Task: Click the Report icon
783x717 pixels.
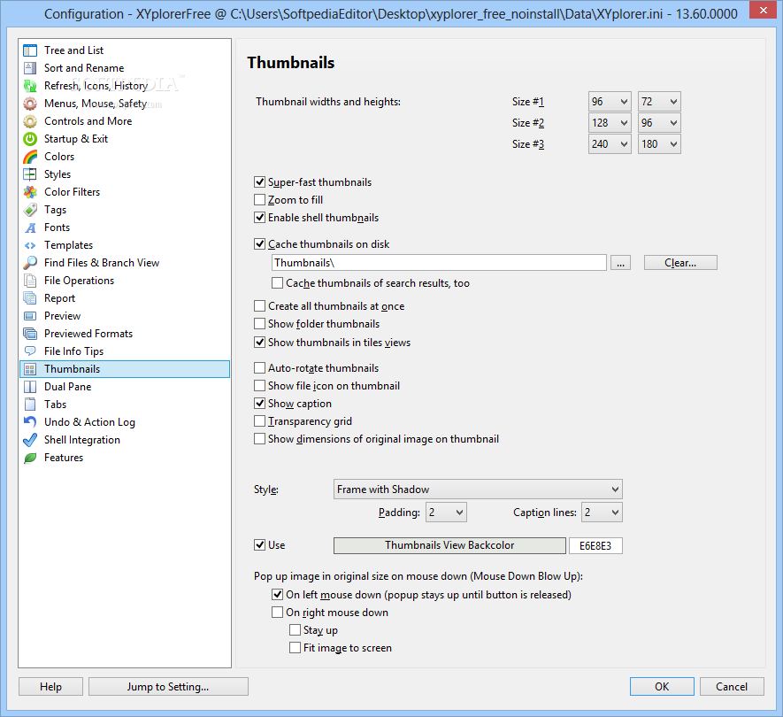Action: [30, 298]
